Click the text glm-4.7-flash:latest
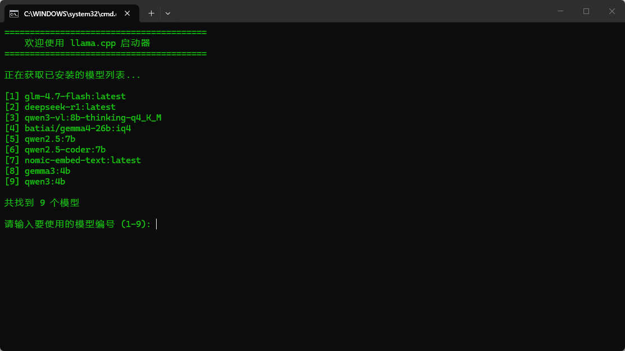 point(75,96)
